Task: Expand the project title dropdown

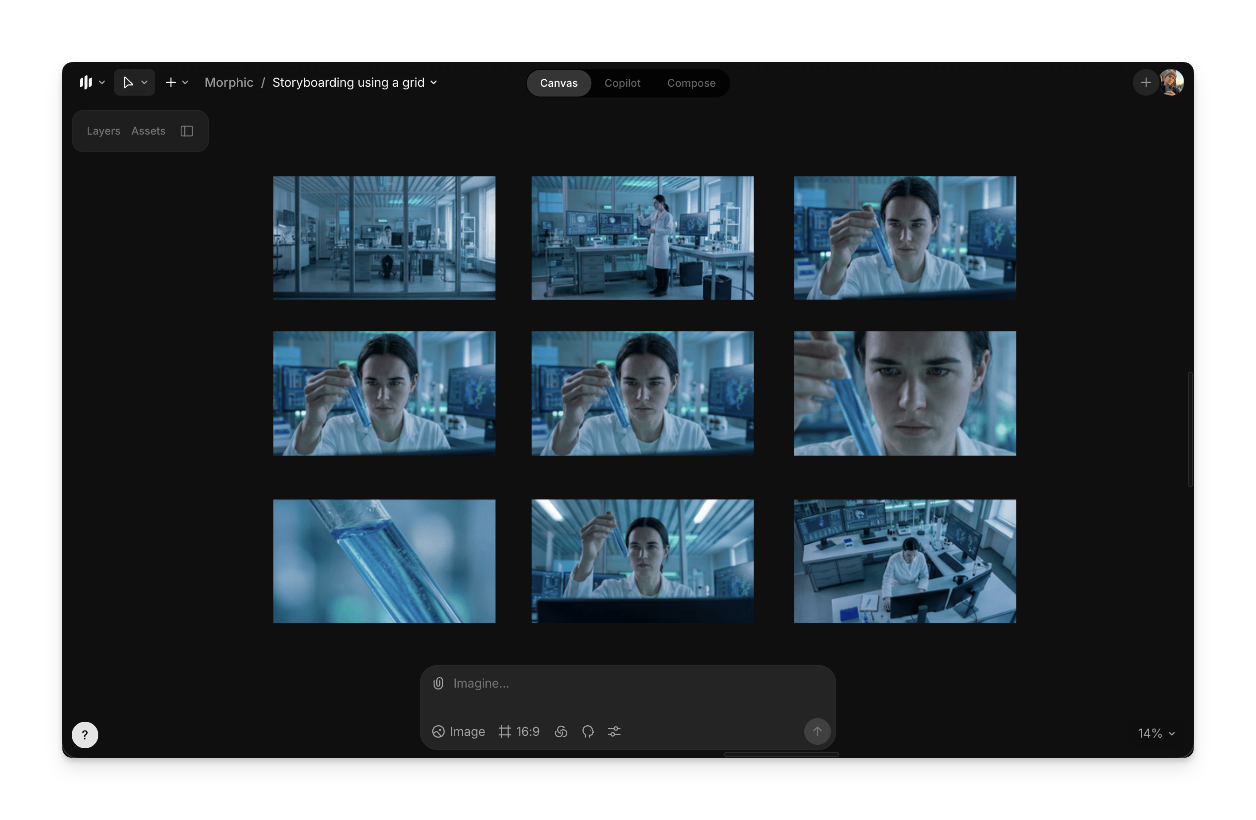Action: click(x=433, y=83)
